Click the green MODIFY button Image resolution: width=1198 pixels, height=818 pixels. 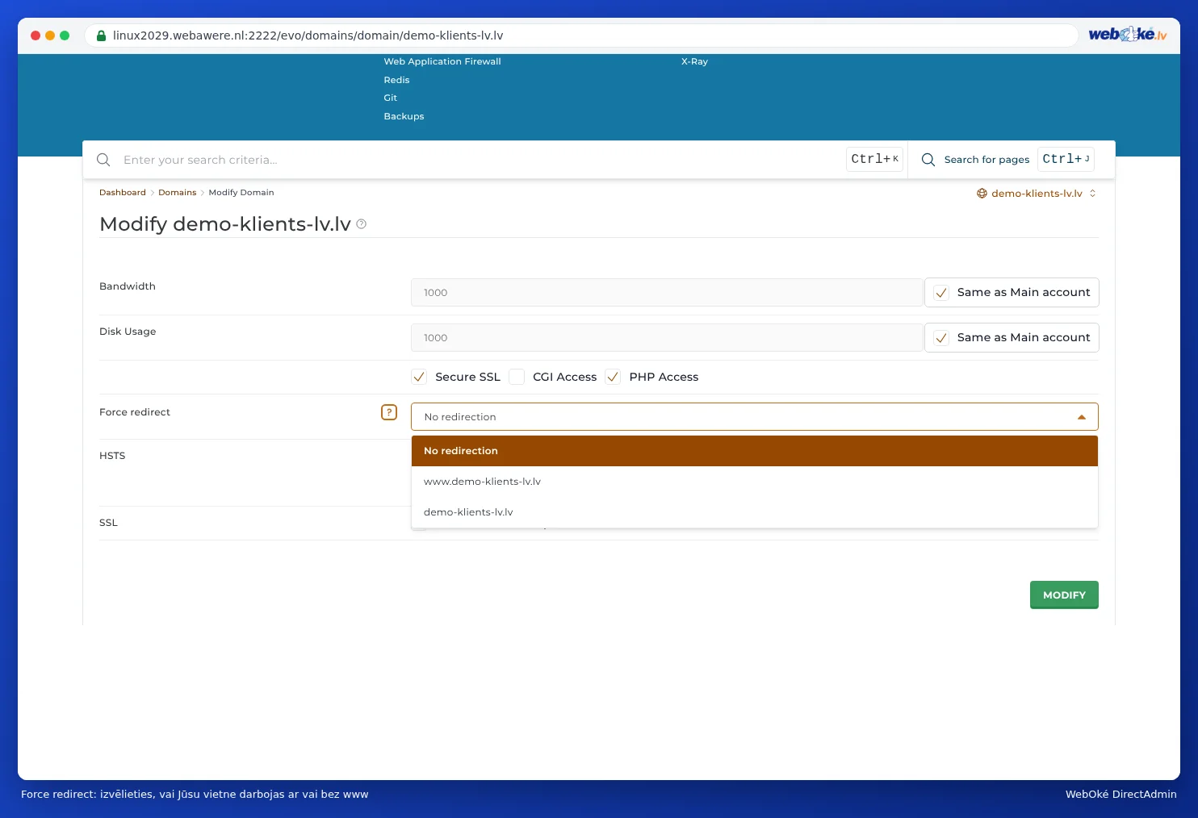coord(1064,595)
